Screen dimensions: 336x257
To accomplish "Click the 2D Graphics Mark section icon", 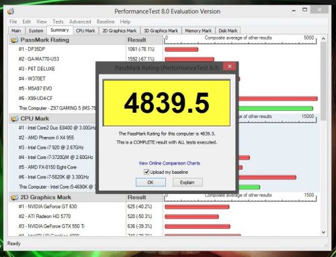I will (x=15, y=197).
